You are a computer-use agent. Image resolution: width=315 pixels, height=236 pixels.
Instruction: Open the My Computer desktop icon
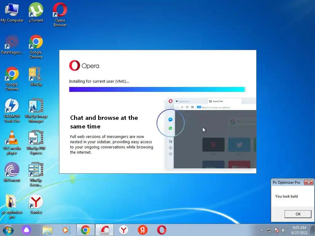(12, 13)
